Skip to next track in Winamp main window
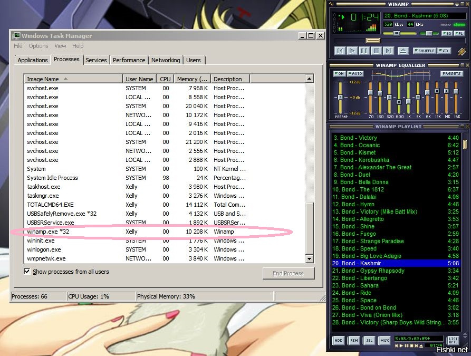Viewport: 471px width, 356px height. pyautogui.click(x=388, y=51)
